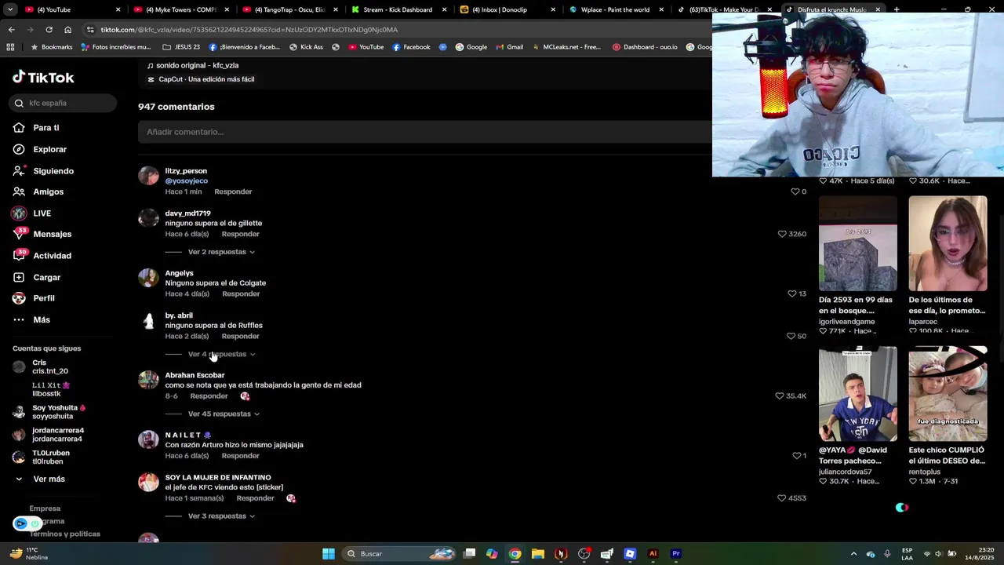Click the Actividad notifications icon
1004x565 pixels.
pos(19,255)
